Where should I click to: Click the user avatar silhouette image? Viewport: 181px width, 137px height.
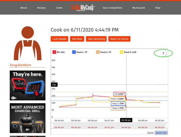pyautogui.click(x=28, y=43)
